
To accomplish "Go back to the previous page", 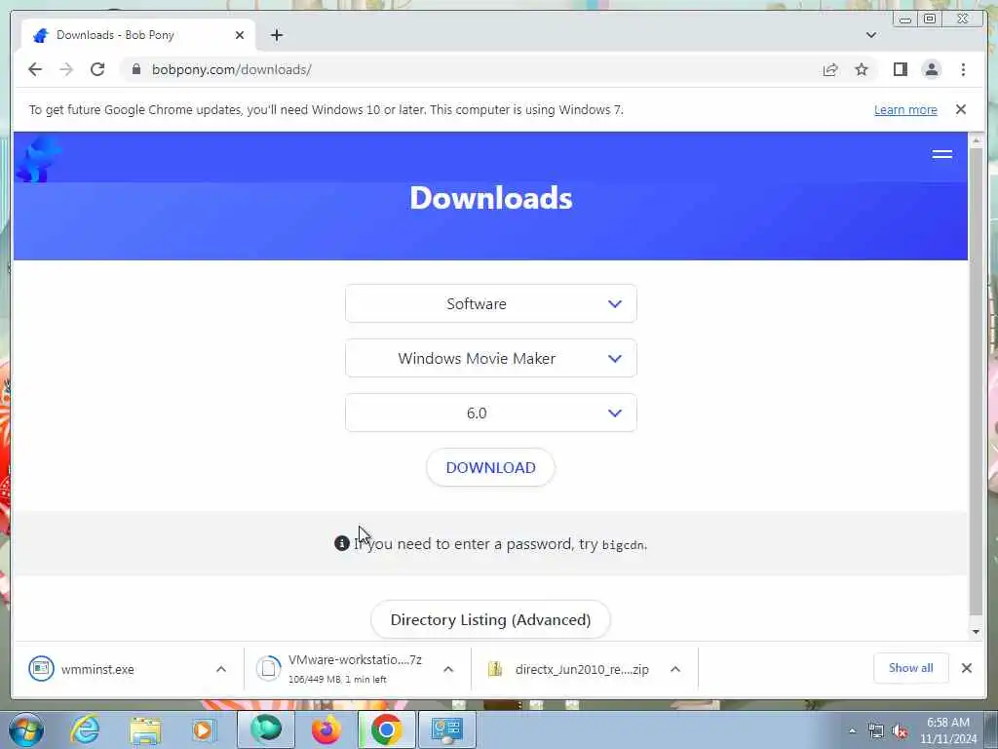I will (x=35, y=69).
